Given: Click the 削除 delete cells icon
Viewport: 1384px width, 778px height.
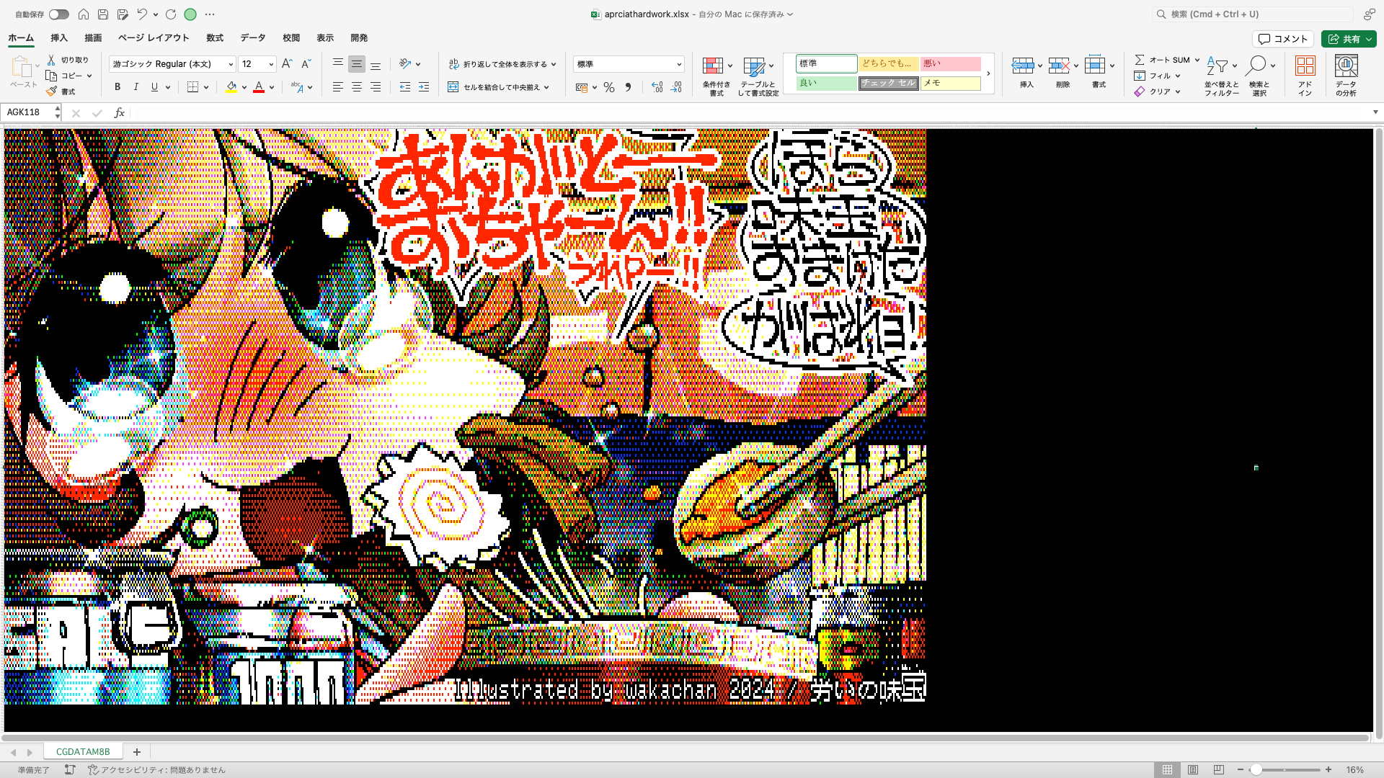Looking at the screenshot, I should 1059,66.
